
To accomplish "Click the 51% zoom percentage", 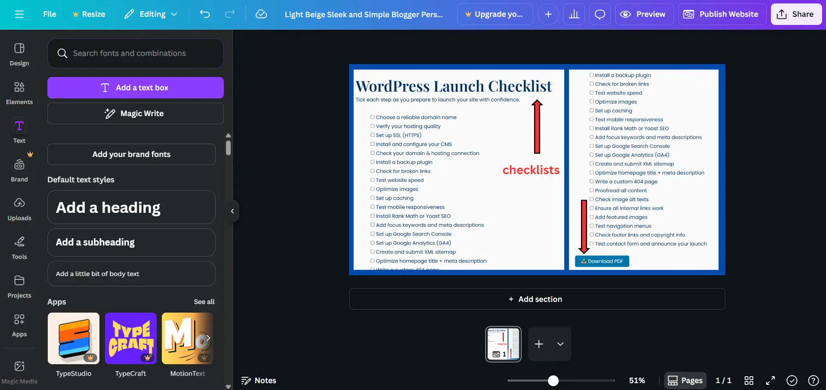I will pos(637,381).
